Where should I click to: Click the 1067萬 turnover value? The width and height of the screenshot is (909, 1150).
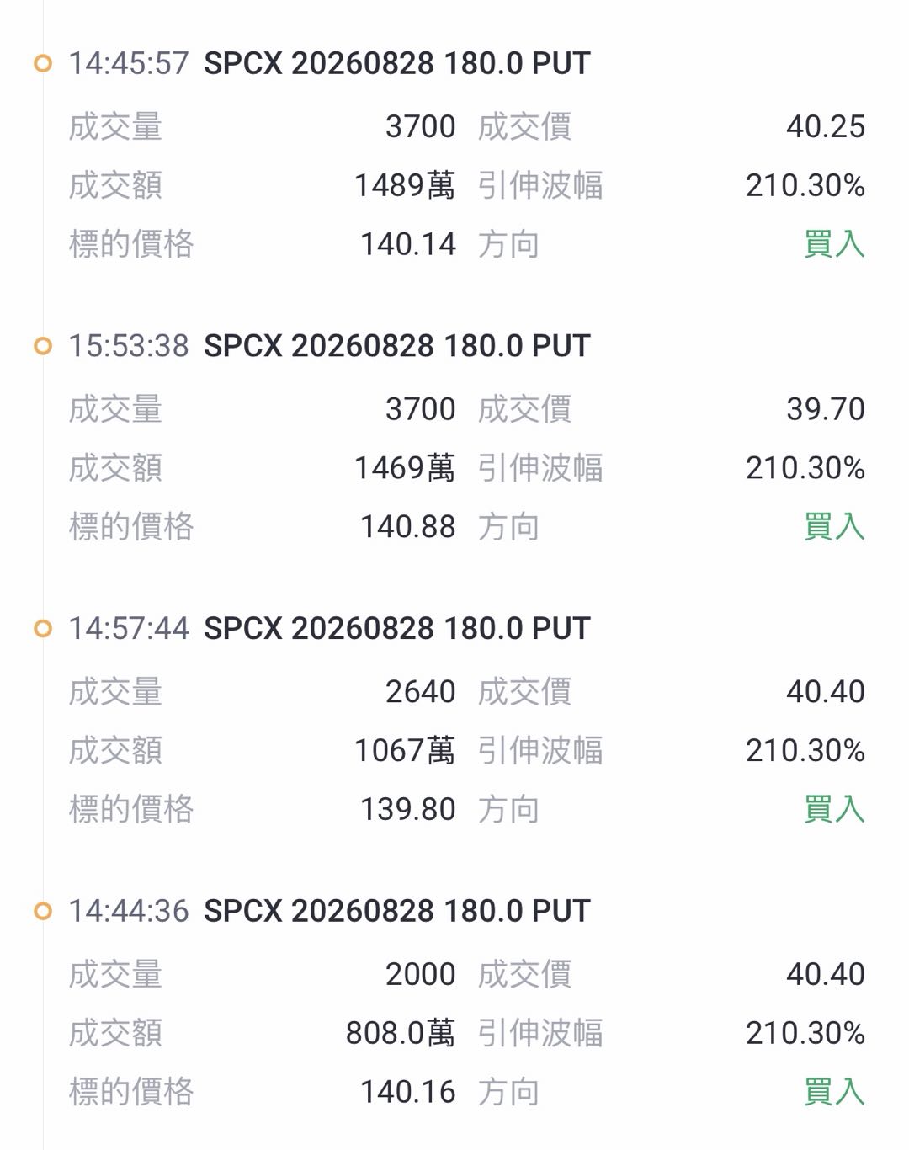coord(405,750)
